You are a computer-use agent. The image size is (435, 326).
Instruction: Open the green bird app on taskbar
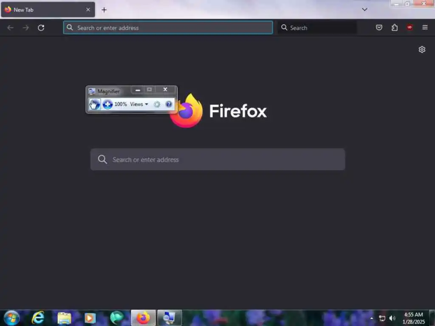point(117,318)
